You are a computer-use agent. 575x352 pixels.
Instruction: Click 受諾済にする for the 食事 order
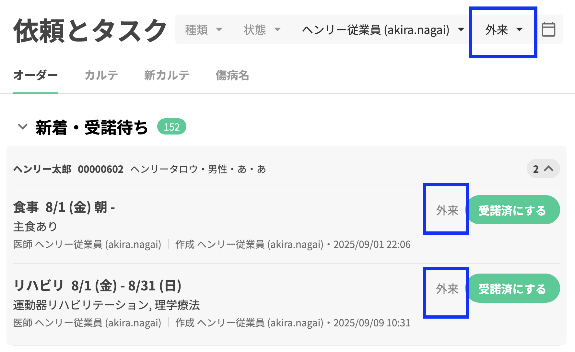click(512, 210)
